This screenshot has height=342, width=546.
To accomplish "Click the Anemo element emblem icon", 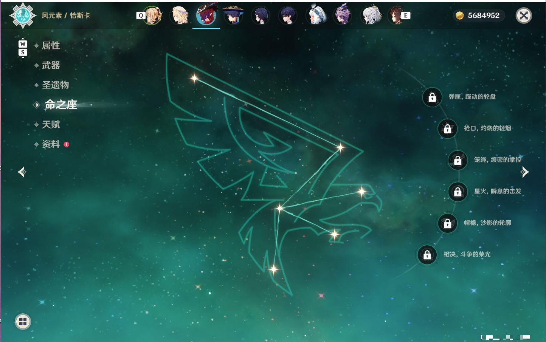I will tap(23, 15).
